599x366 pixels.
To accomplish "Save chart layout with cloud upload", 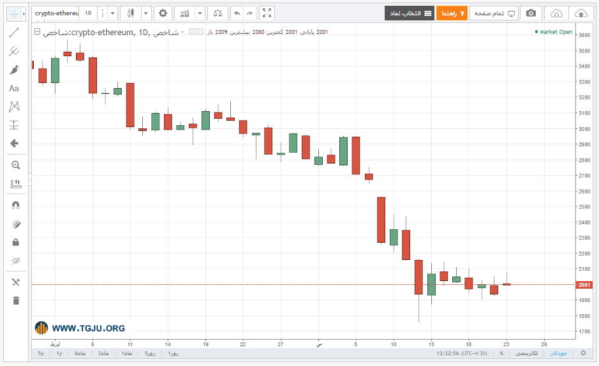I will 581,13.
